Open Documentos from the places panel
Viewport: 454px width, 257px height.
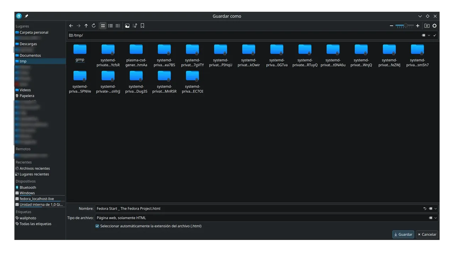[x=30, y=55]
